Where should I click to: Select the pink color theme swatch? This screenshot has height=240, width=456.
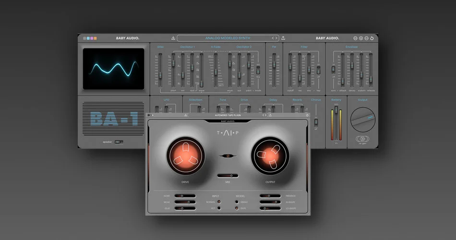click(92, 38)
